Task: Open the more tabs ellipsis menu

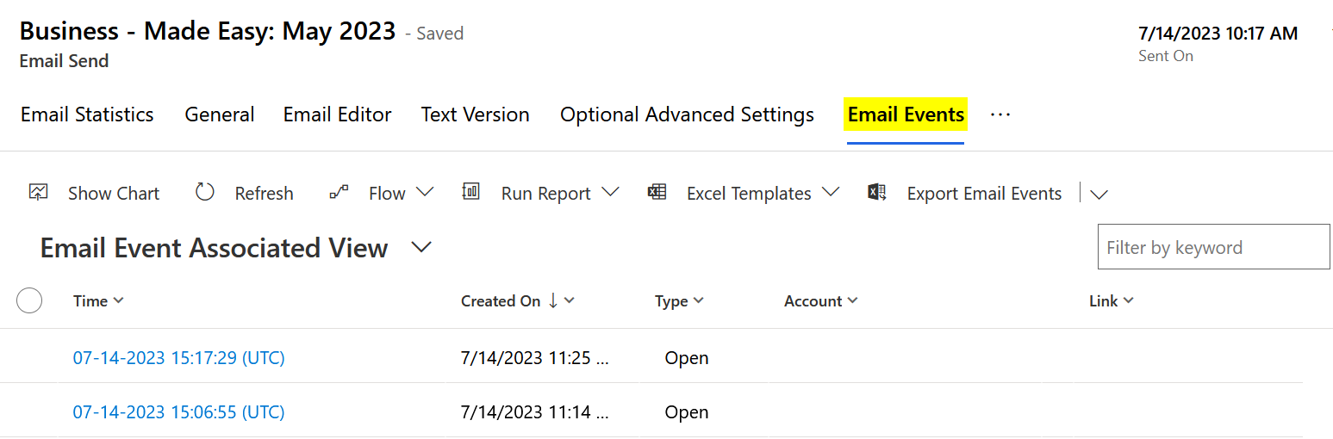Action: pos(1000,114)
